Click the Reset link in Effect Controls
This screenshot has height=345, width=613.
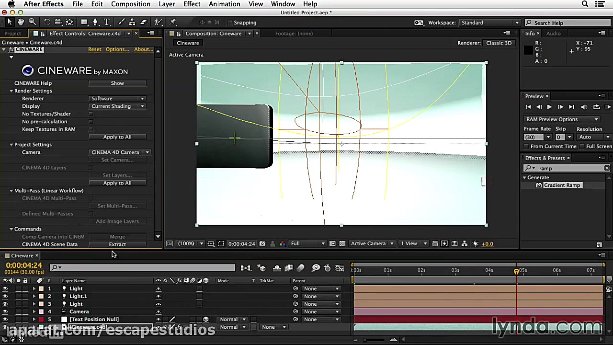[94, 49]
